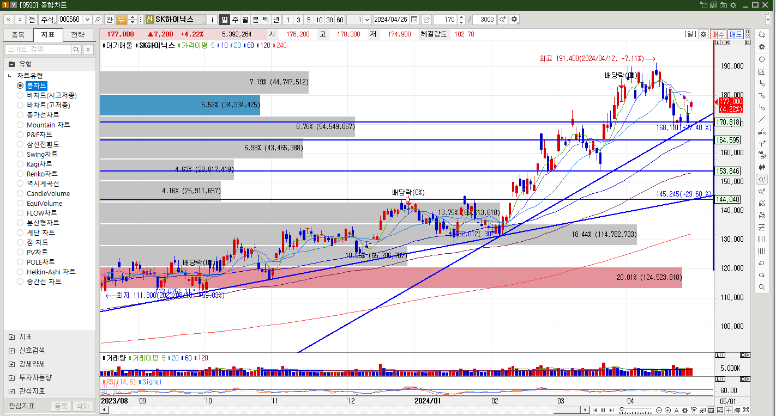Click the 30 interval preset button
Screen dimensions: 776x416
pyautogui.click(x=329, y=20)
